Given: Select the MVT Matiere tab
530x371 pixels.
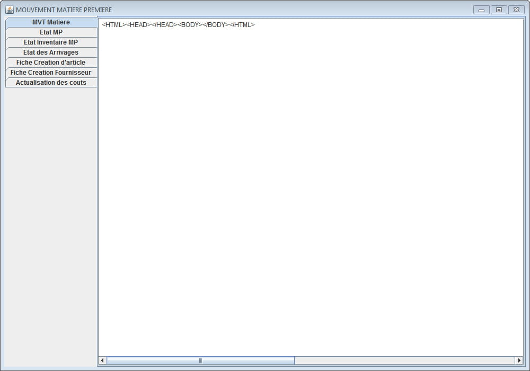Looking at the screenshot, I should (x=51, y=22).
